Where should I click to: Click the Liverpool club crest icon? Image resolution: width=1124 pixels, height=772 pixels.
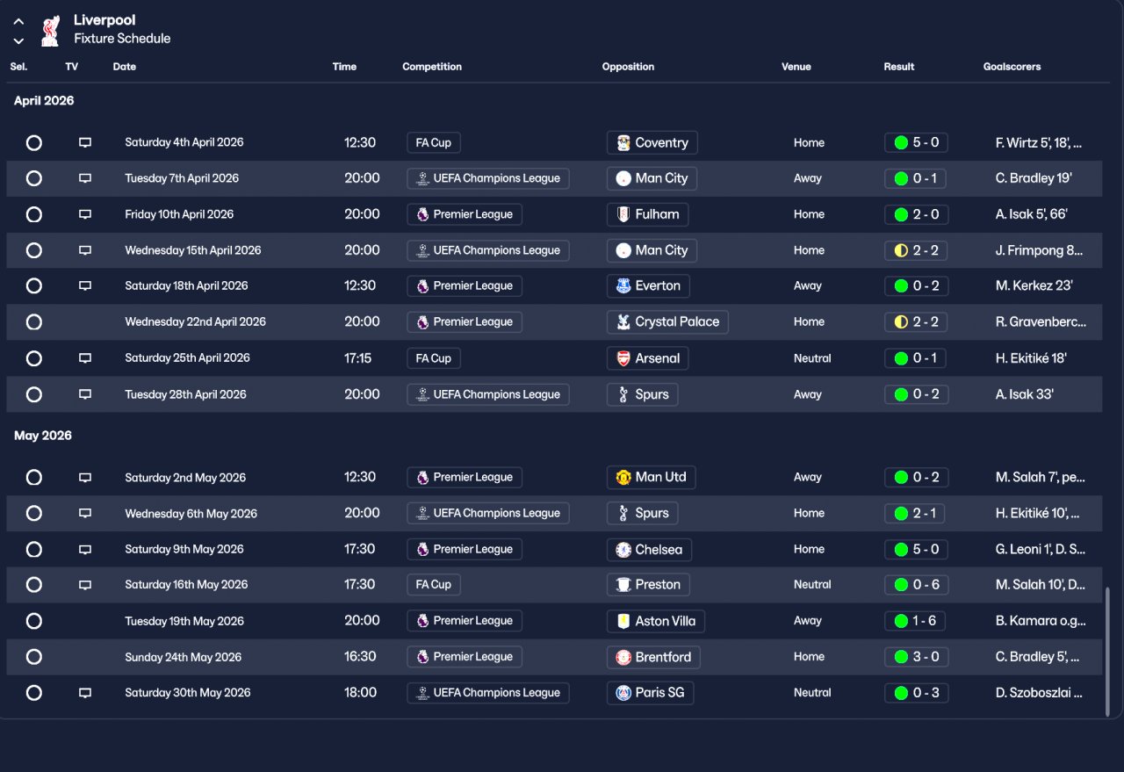tap(50, 30)
